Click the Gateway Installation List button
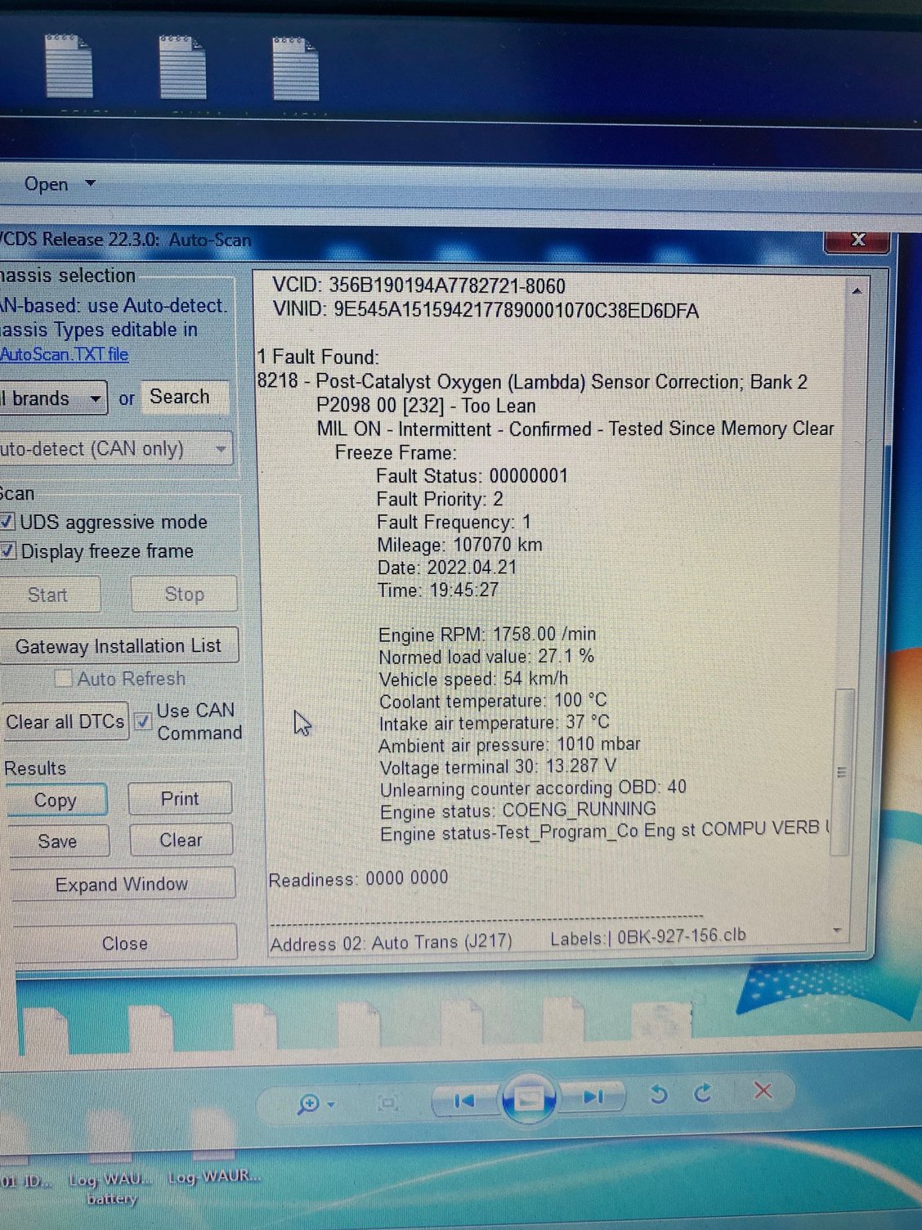This screenshot has width=922, height=1230. pos(119,645)
